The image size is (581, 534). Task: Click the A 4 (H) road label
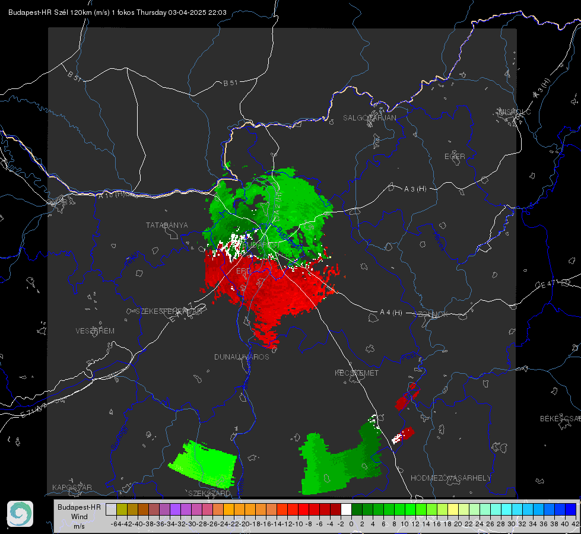(x=391, y=313)
